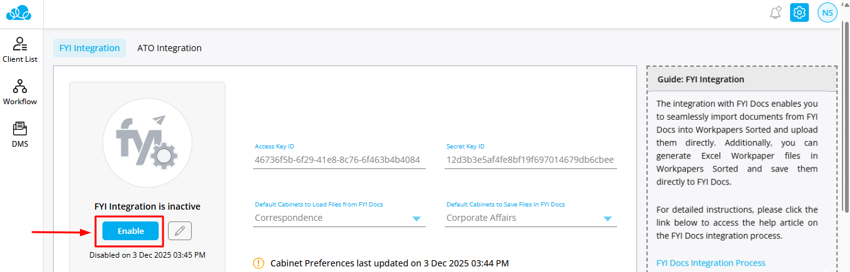Open the settings gear icon
Screen dimensions: 850x272
coord(799,12)
